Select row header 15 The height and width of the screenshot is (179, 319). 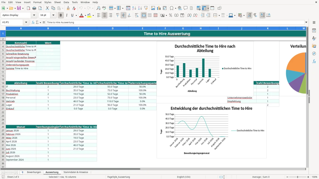[x=3, y=87]
